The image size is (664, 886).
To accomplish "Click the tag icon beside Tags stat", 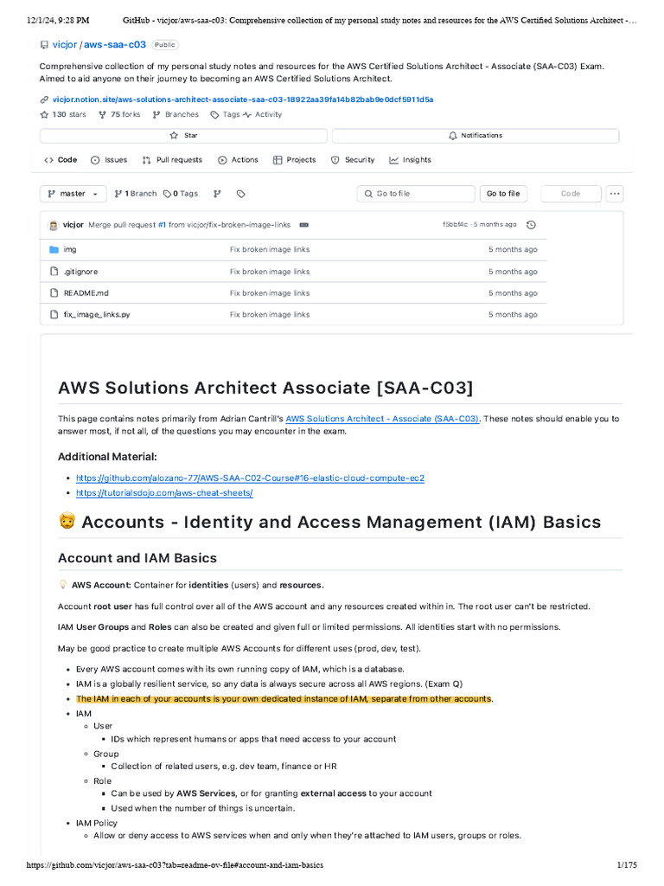I will tap(214, 115).
